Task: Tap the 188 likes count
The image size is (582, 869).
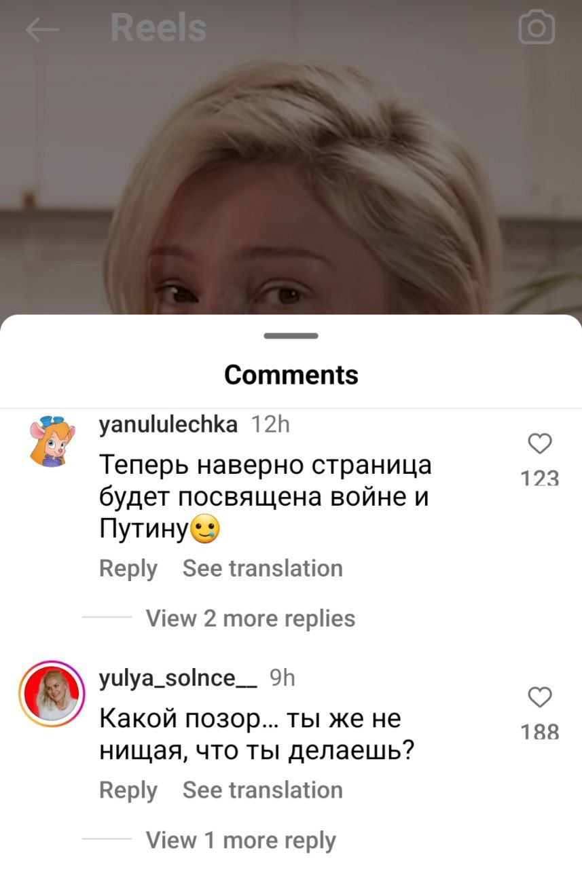Action: pyautogui.click(x=540, y=732)
